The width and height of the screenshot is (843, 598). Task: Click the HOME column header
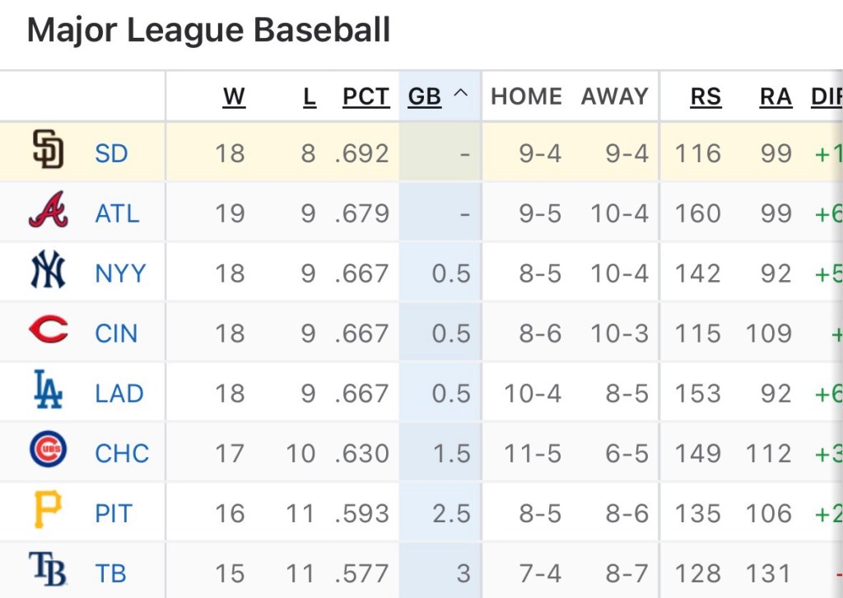pos(525,96)
